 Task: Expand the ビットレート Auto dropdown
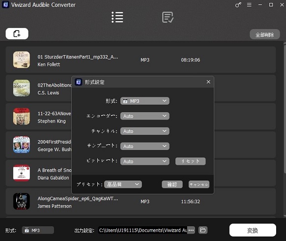click(145, 161)
